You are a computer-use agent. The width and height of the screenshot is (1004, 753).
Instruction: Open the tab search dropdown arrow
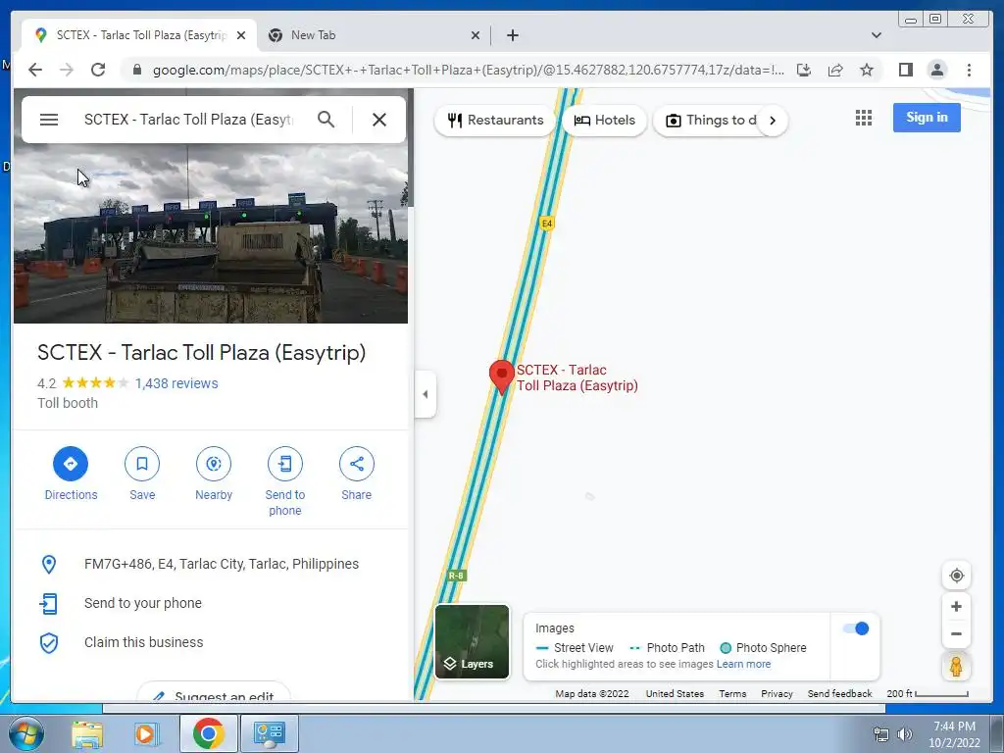pyautogui.click(x=876, y=35)
